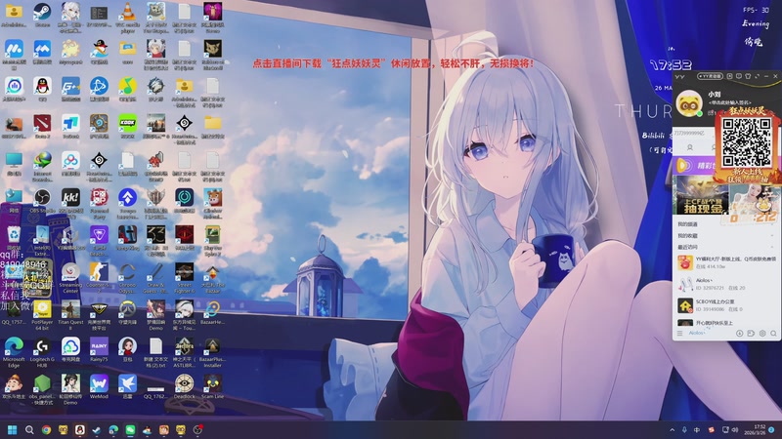Open SCBOY线上办公室 channel in YY
This screenshot has height=439, width=782.
(x=725, y=305)
